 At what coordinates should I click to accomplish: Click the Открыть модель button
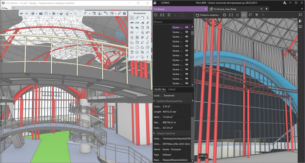pyautogui.click(x=207, y=15)
